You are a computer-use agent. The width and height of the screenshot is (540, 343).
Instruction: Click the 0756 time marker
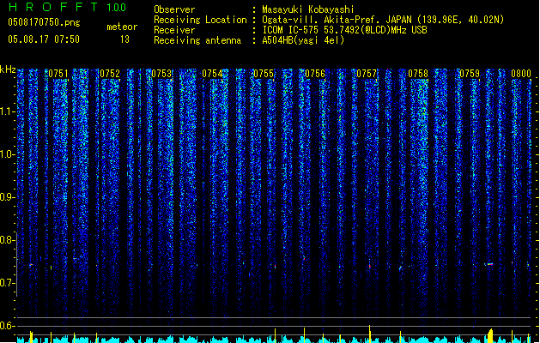[x=315, y=74]
